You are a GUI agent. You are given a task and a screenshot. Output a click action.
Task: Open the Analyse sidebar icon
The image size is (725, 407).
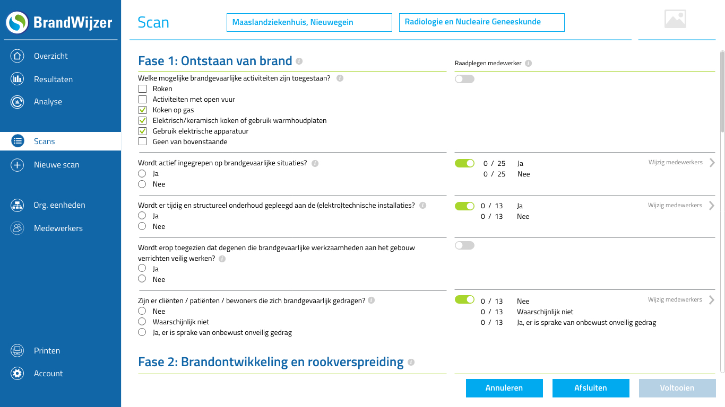pos(18,102)
